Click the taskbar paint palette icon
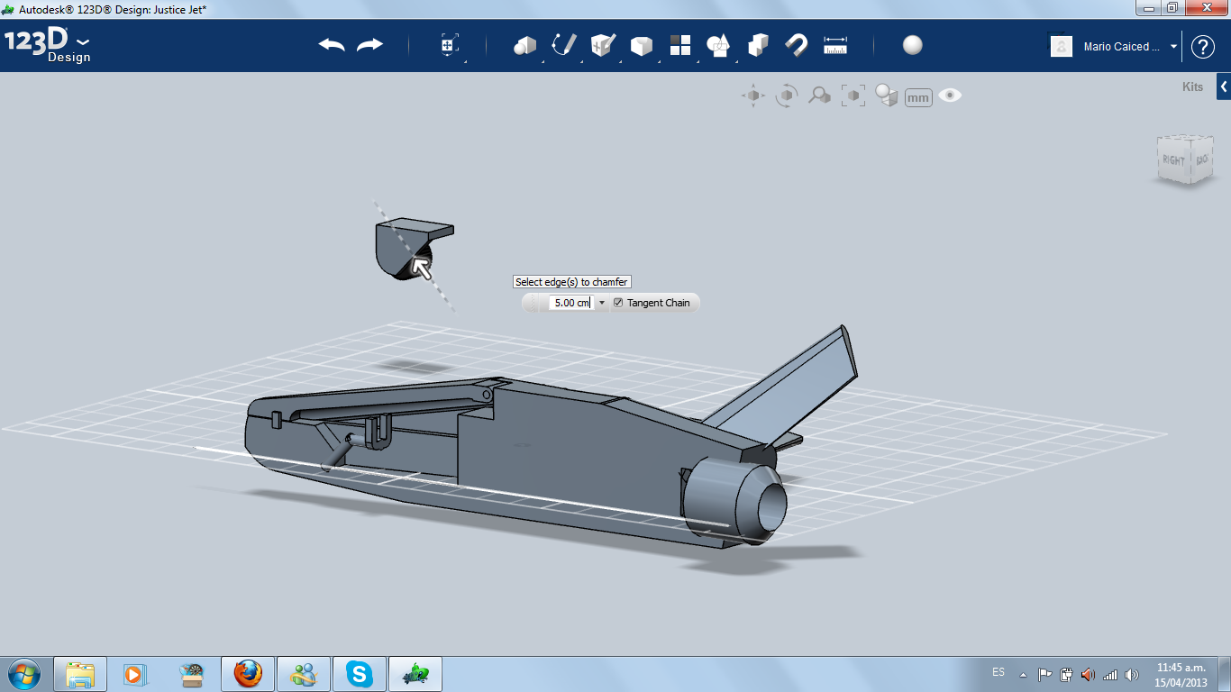 [x=191, y=674]
